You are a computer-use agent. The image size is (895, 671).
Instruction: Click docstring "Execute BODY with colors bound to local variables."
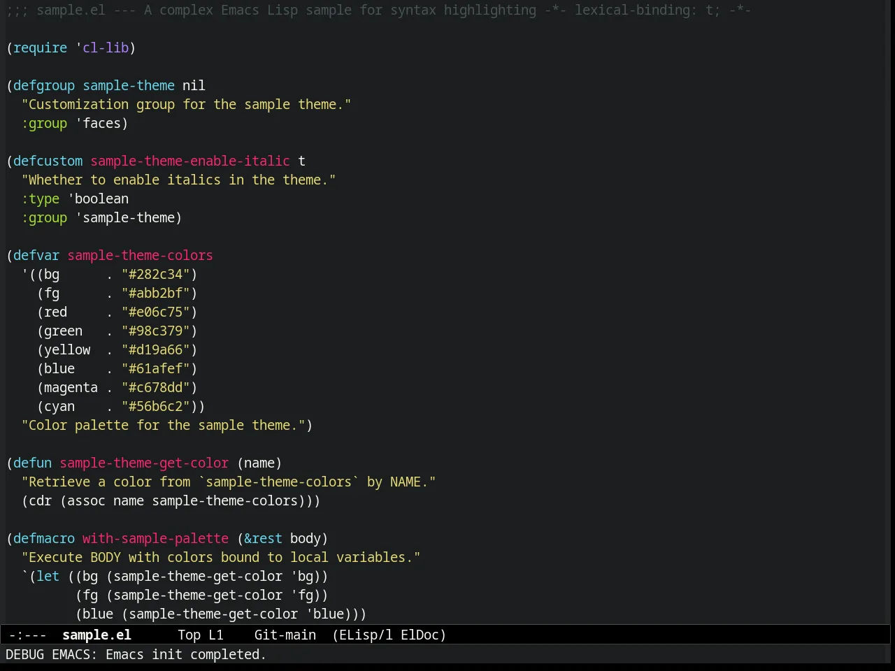click(221, 557)
